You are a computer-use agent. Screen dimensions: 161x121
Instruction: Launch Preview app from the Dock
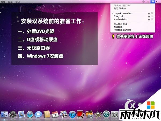[x=64, y=114]
